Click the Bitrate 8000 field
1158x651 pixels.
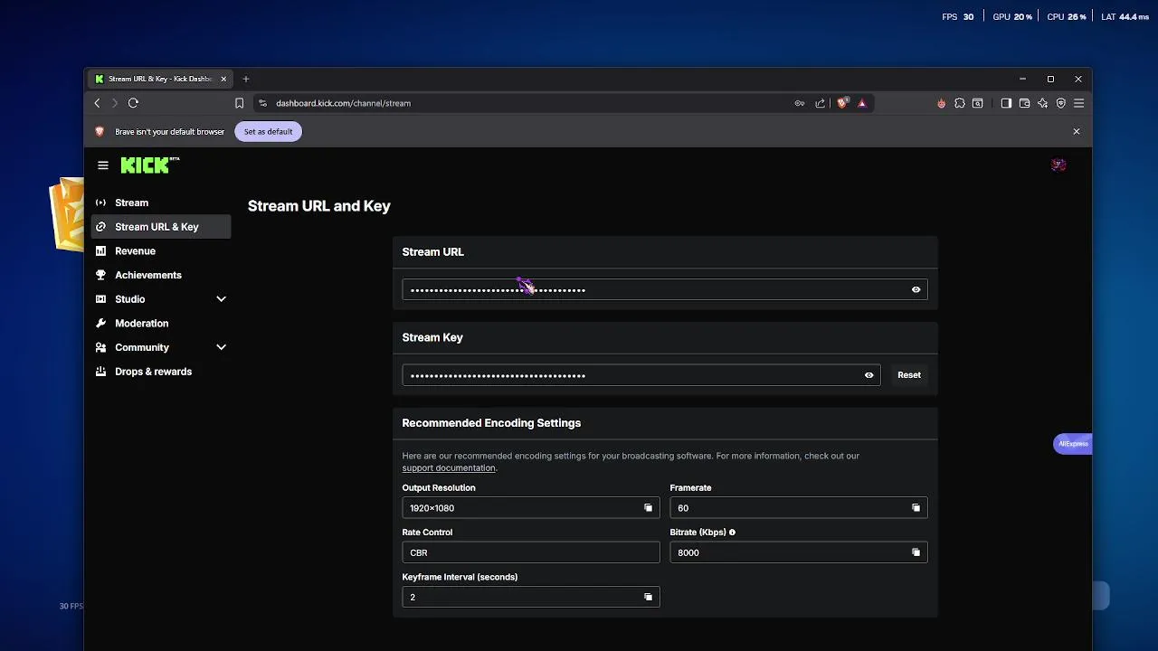pyautogui.click(x=799, y=552)
